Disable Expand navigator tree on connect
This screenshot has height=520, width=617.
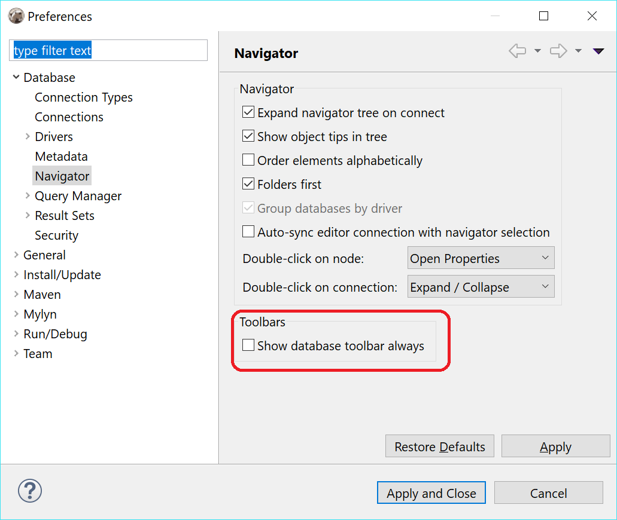(248, 112)
